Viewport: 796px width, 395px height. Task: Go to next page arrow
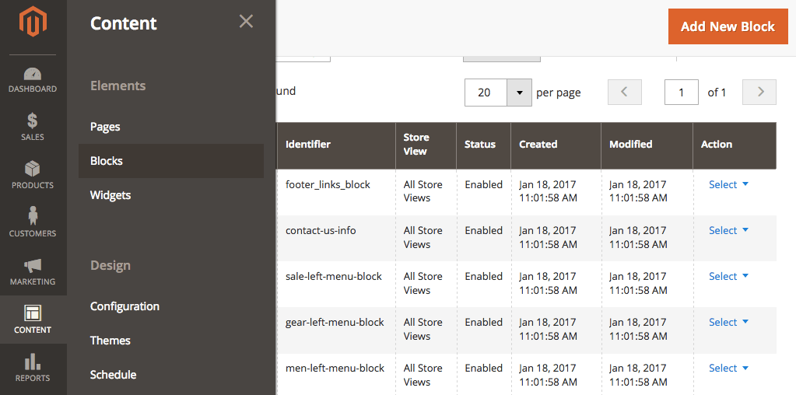click(x=759, y=93)
